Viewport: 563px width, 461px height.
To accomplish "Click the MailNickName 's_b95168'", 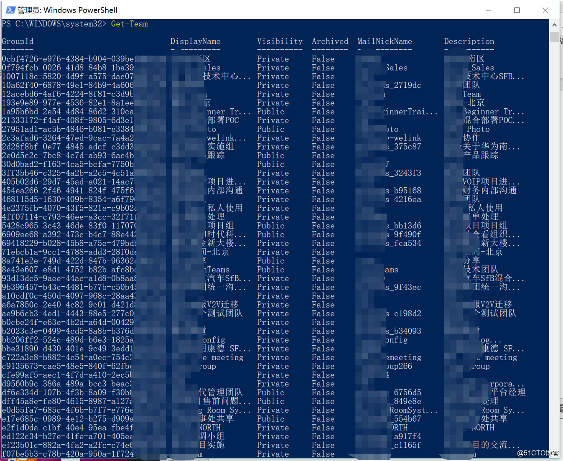I will [x=403, y=191].
